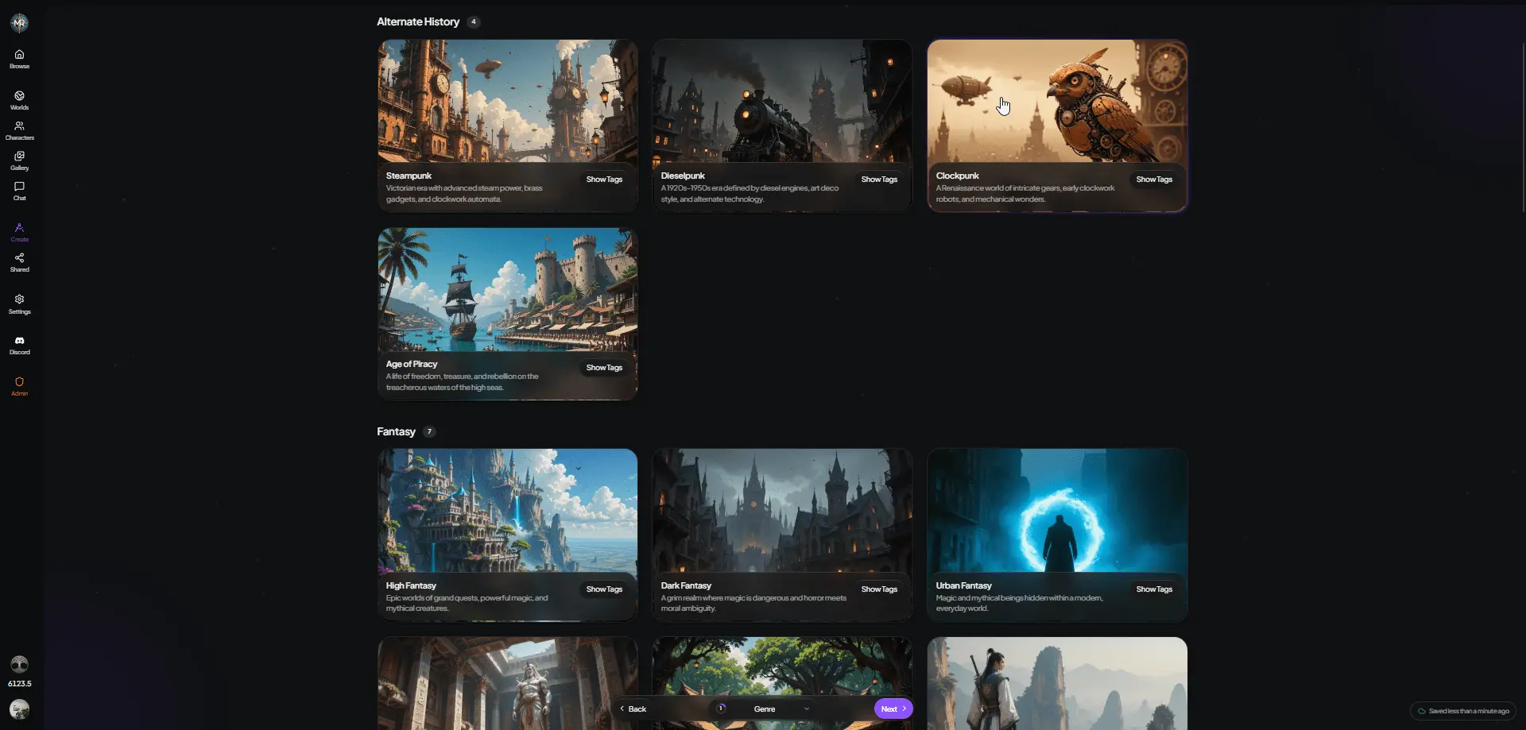
Task: Select the Create sidebar item
Action: point(19,232)
